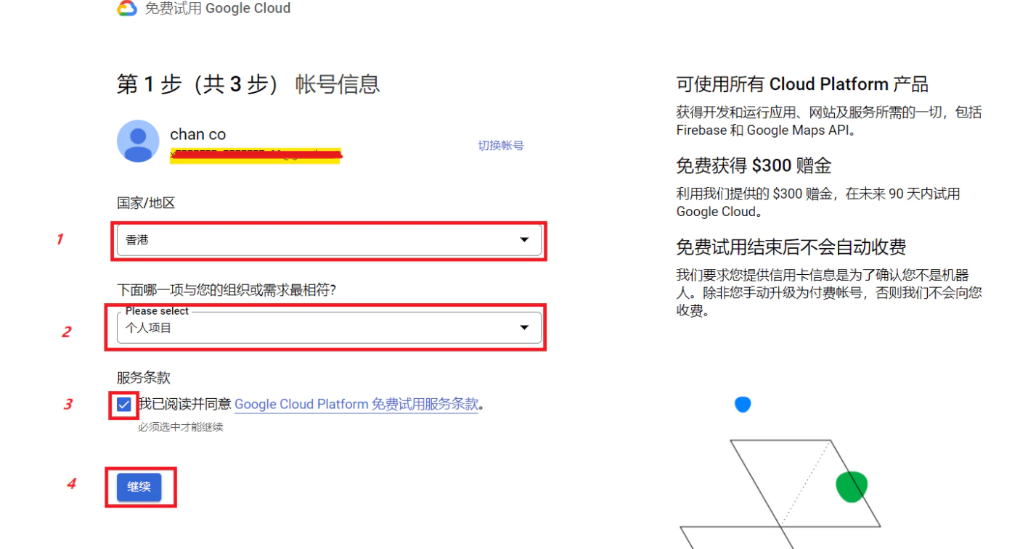Click the 必须选中才能继续 helper text
Screen dimensions: 1036x549
(181, 427)
